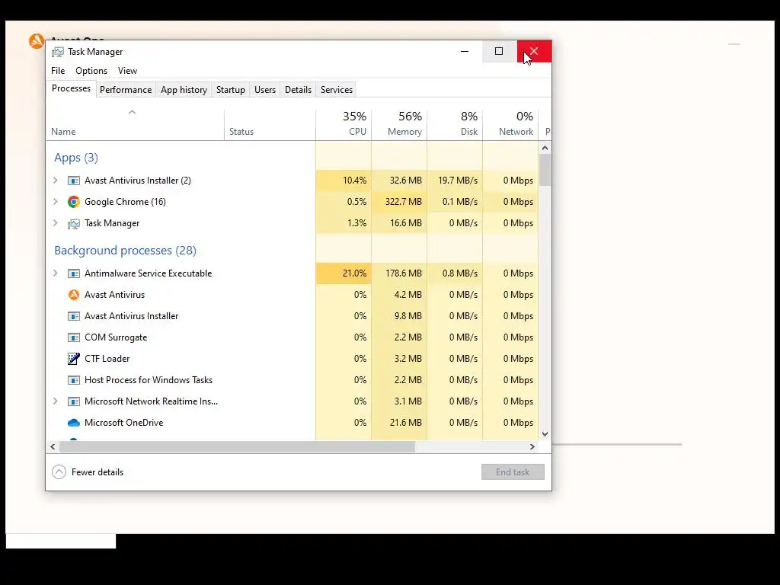This screenshot has height=585, width=780.
Task: Click the horizontal scroll left arrow
Action: pos(53,446)
